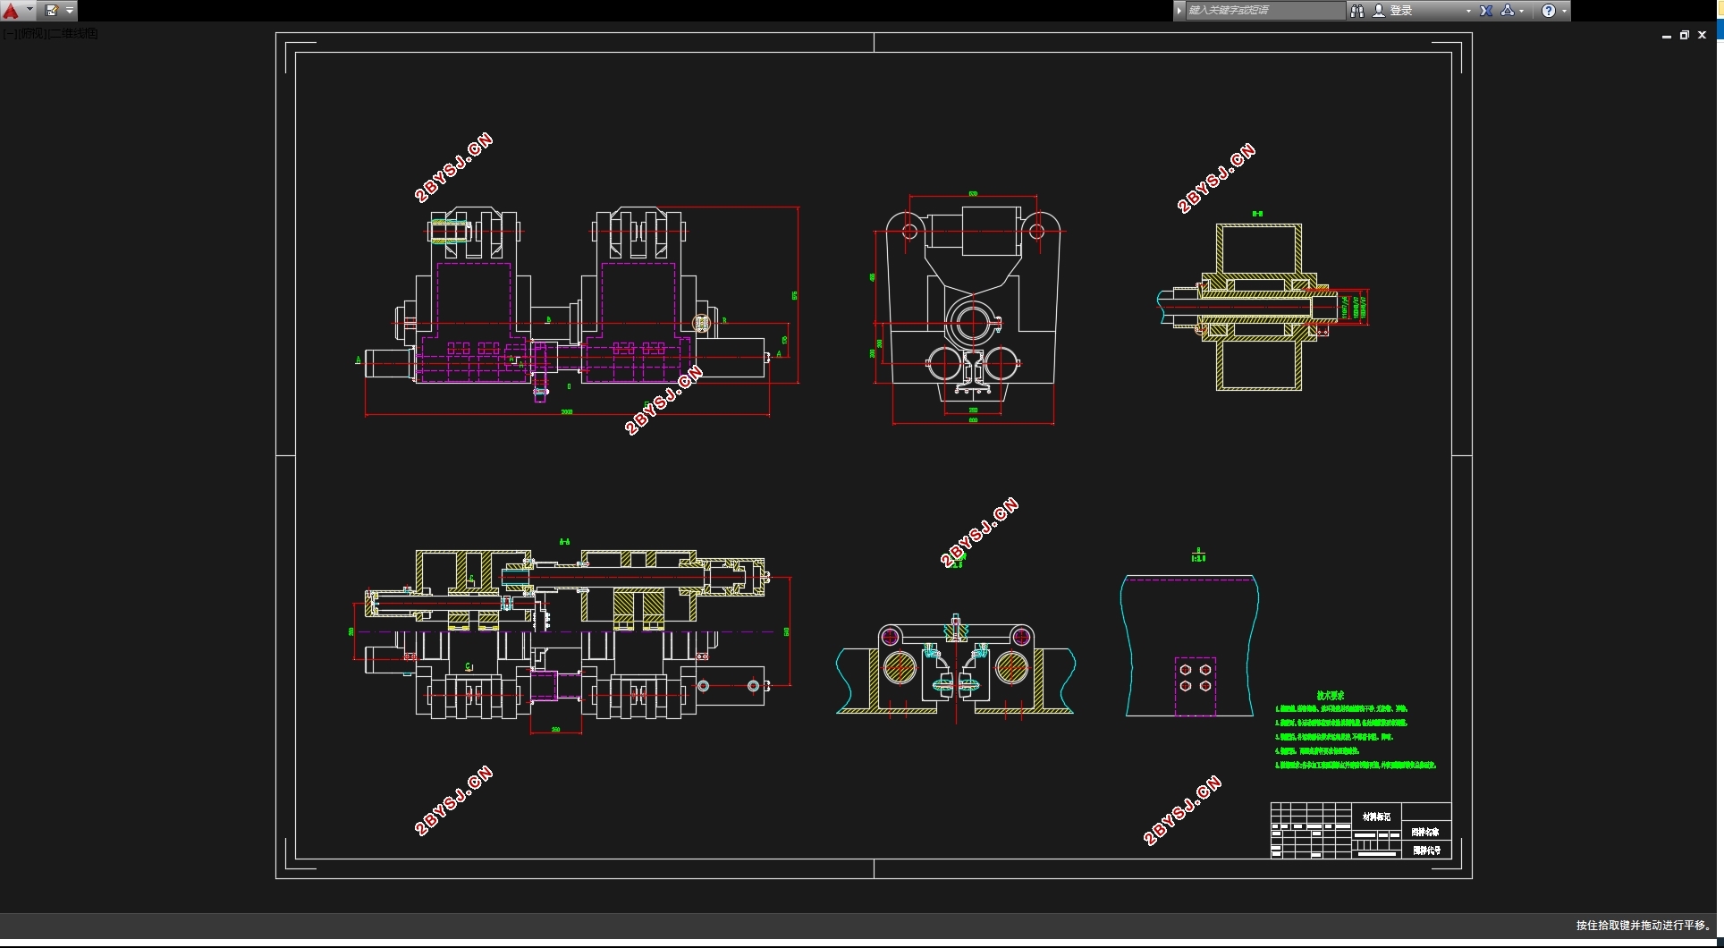1724x948 pixels.
Task: Click the 材料标记 title block cell
Action: (1376, 817)
